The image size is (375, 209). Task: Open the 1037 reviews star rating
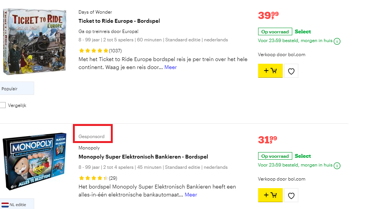click(100, 50)
